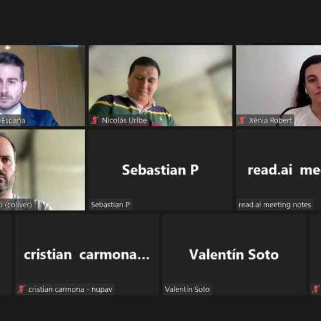Click the small Valentín Soto name label
The image size is (321, 321).
187,289
